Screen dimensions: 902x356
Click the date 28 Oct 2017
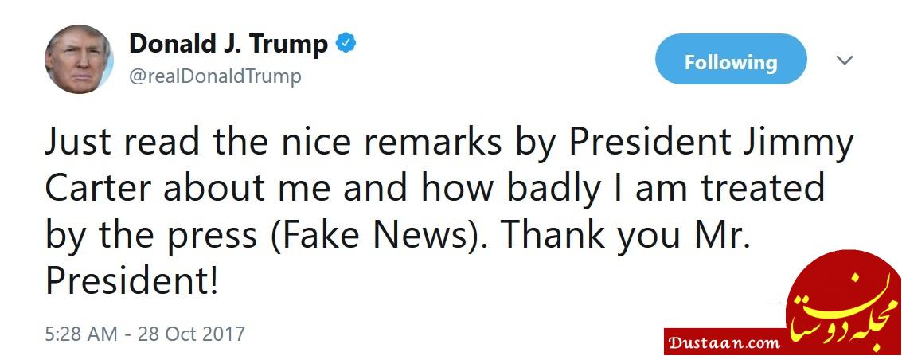tap(194, 332)
